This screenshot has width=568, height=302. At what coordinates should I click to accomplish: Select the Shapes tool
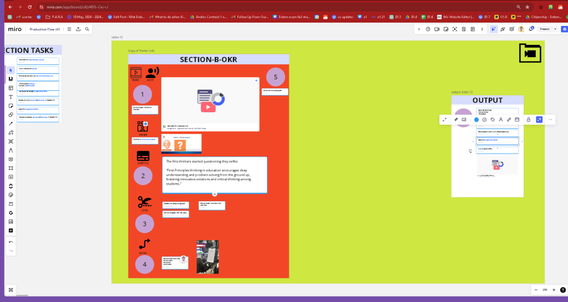point(11,114)
